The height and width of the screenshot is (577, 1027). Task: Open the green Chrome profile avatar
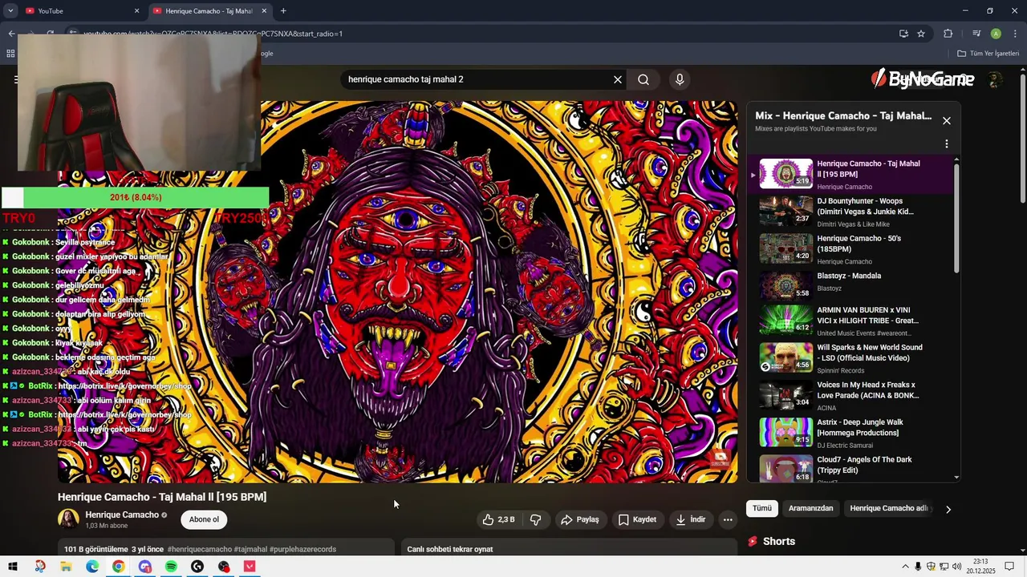tap(996, 34)
